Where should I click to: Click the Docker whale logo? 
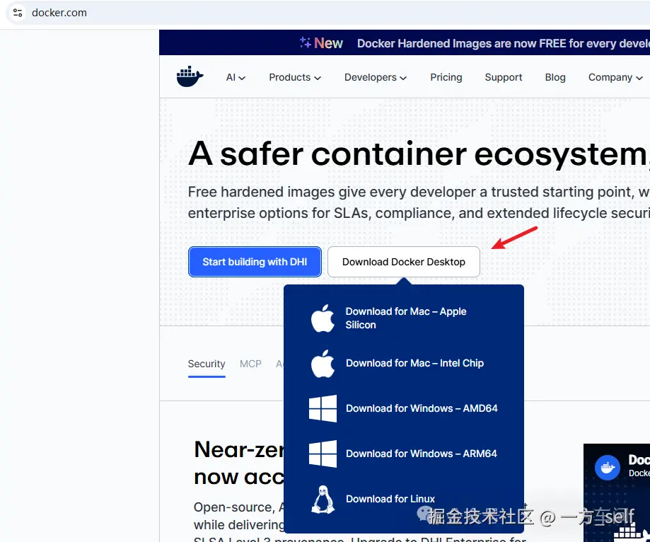190,76
